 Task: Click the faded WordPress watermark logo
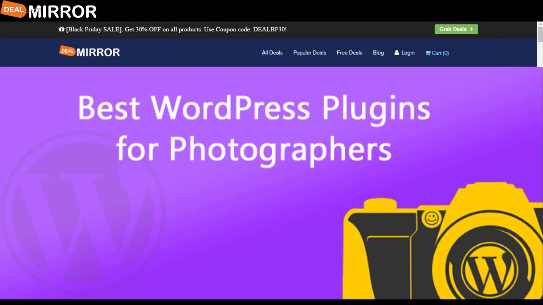[x=83, y=212]
